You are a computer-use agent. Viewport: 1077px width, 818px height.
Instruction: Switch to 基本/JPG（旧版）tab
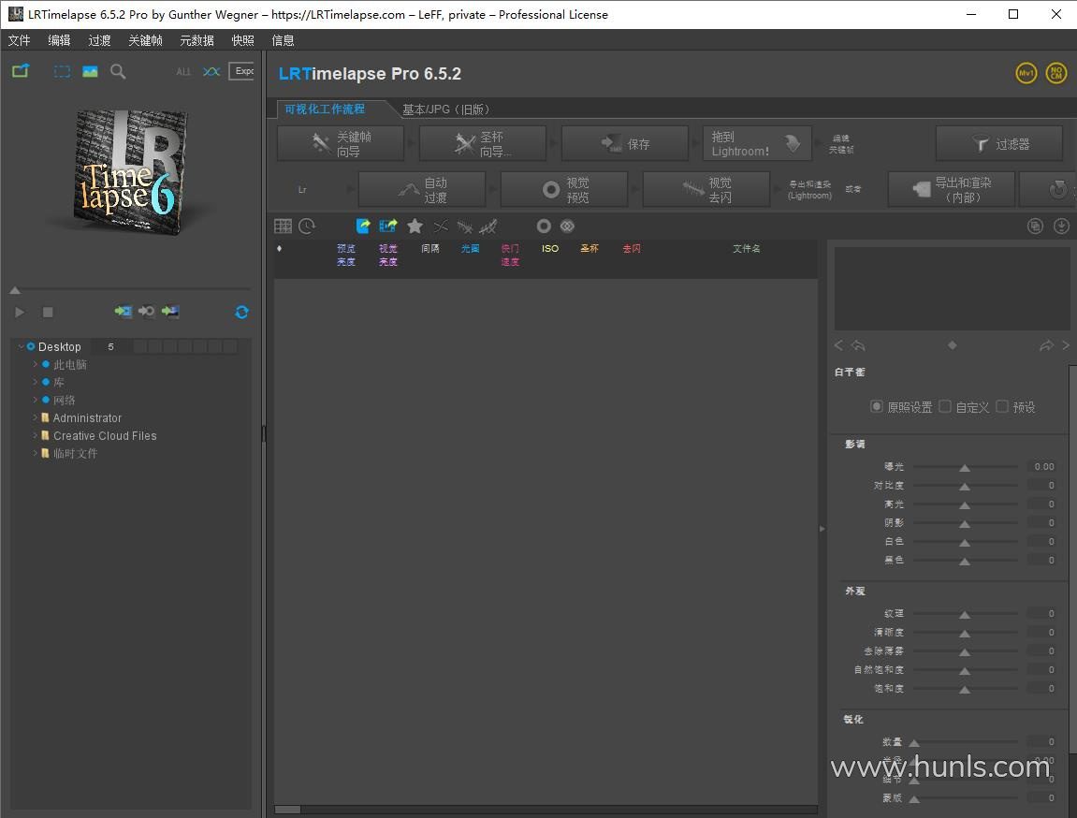click(445, 110)
